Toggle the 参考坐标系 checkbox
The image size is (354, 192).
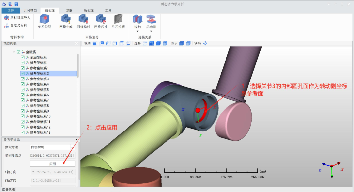[23, 63]
